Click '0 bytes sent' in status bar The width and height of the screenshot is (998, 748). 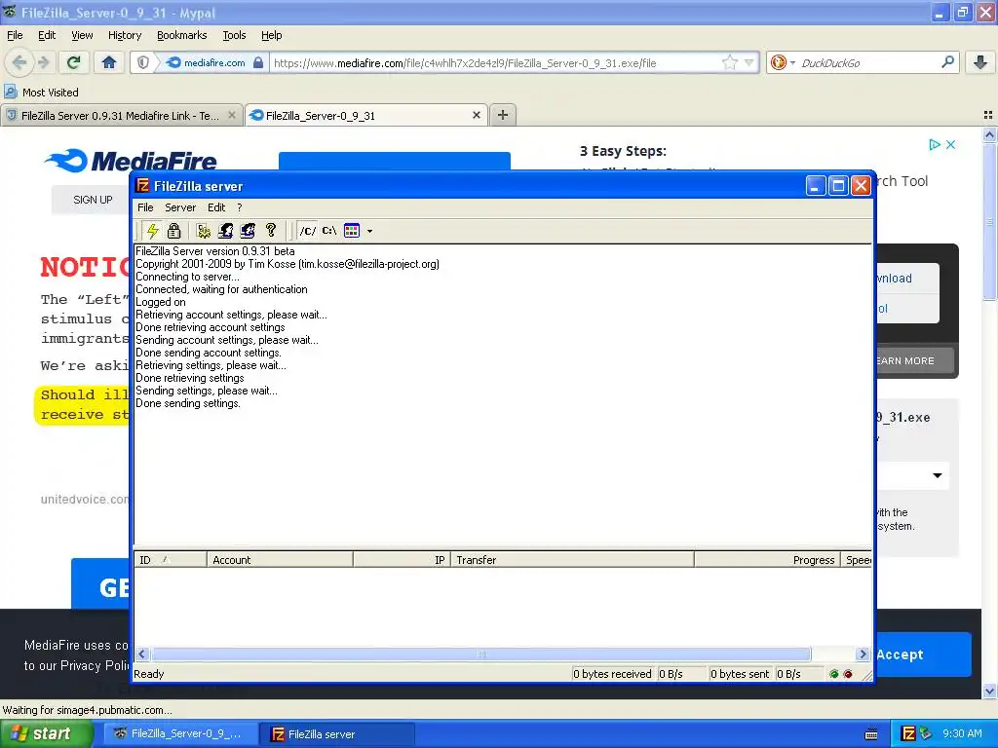[741, 674]
